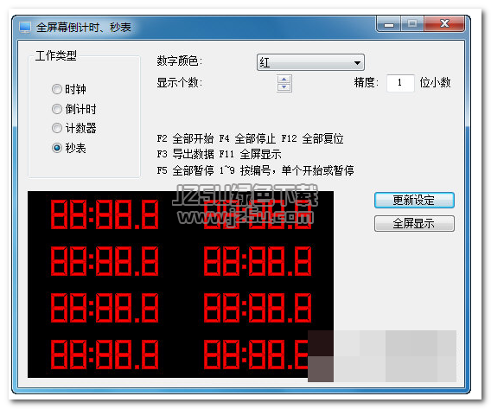Click the 'F11 全屏显示' hint text
491x409 pixels.
[250, 154]
